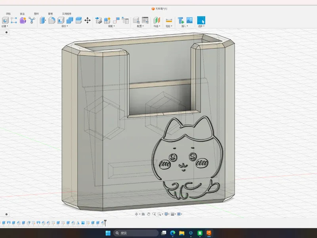Toggle the comments panel round button at bottom
Screen dimensions: 317x238
(6, 214)
